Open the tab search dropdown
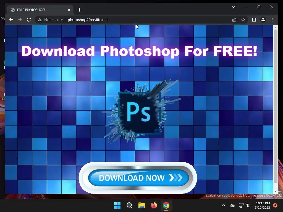283x212 pixels. point(233,7)
